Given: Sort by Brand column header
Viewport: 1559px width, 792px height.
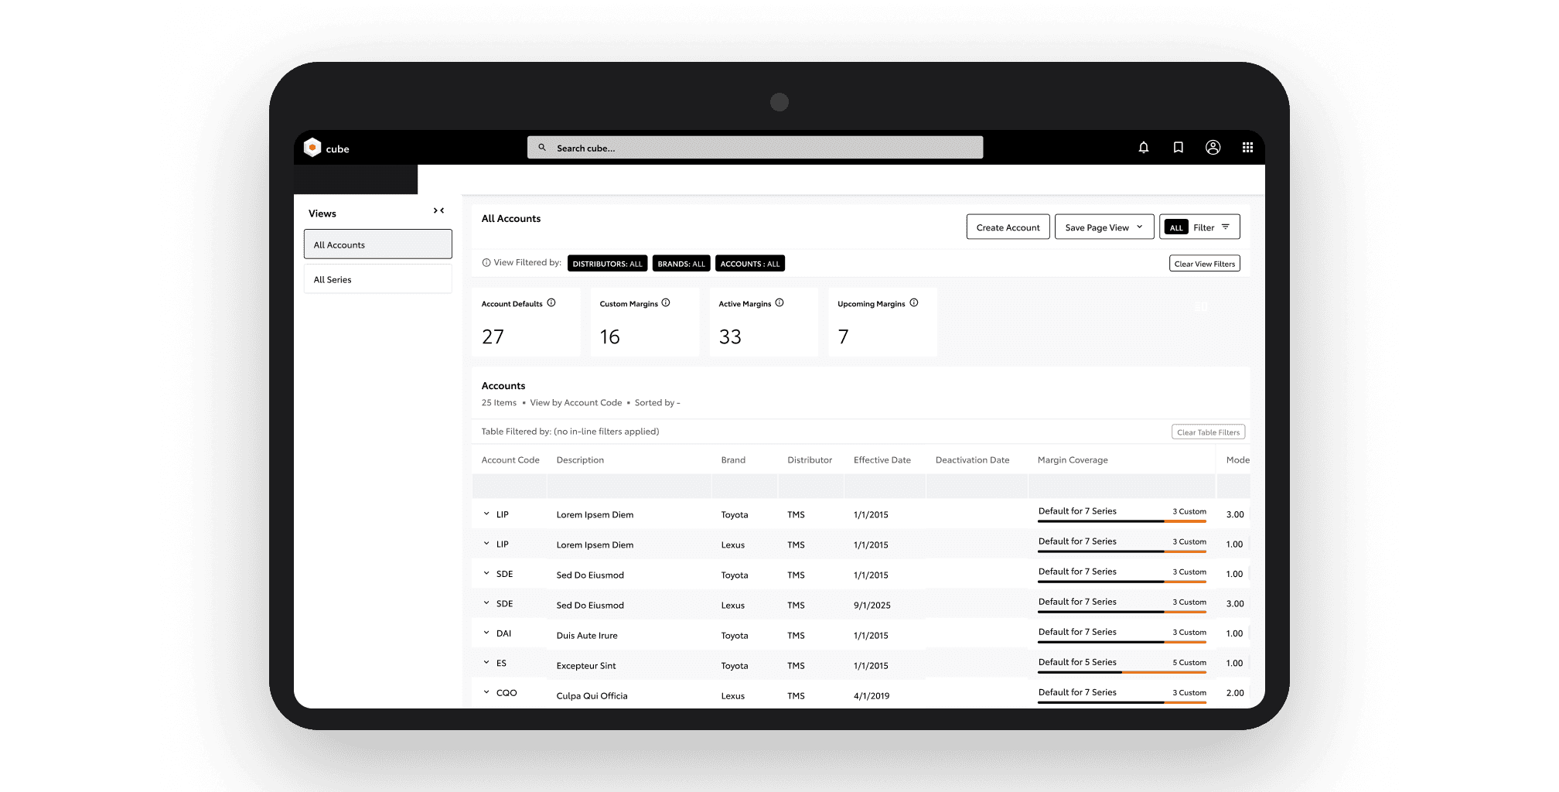Looking at the screenshot, I should [733, 460].
